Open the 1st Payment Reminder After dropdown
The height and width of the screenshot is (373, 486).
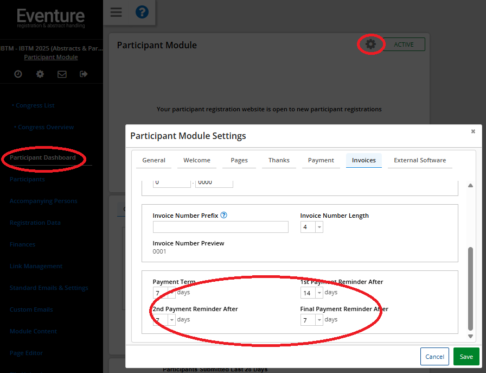click(x=319, y=293)
